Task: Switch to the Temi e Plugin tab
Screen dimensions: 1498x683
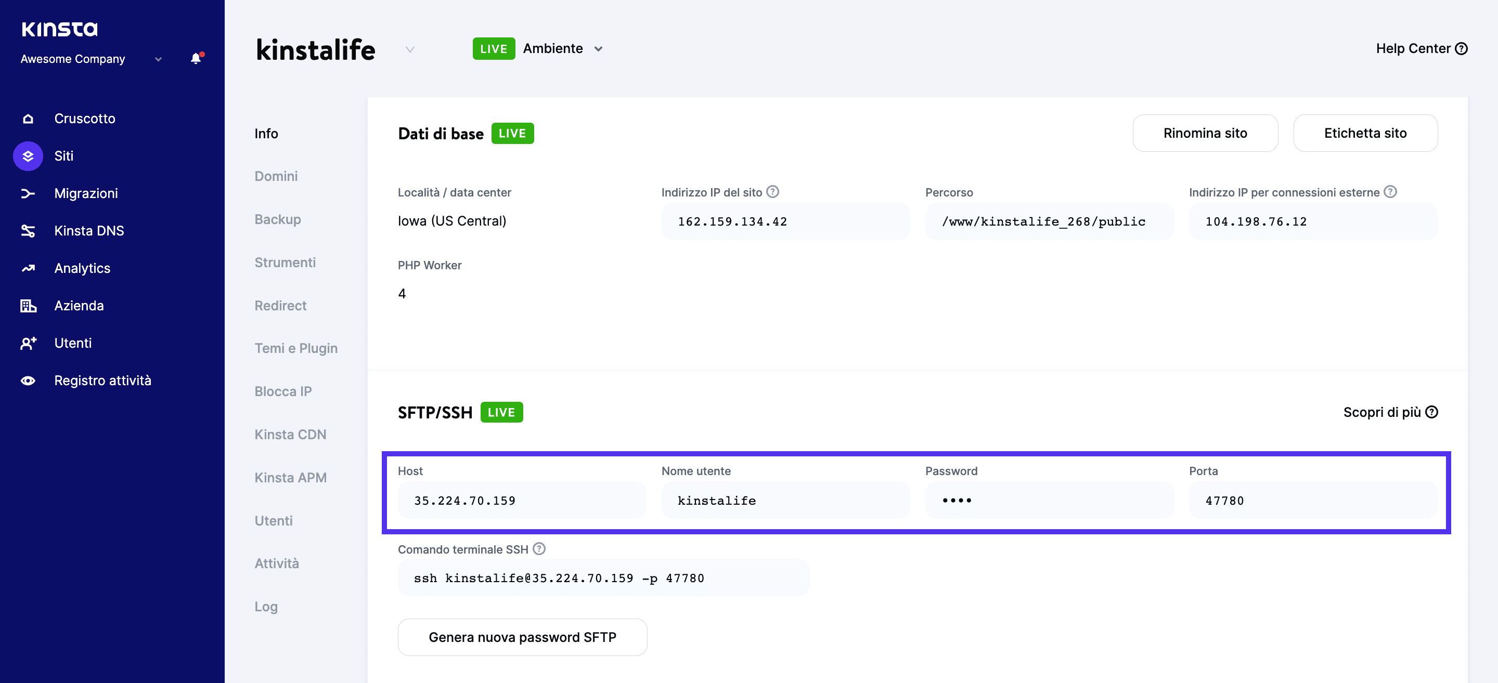Action: (296, 348)
